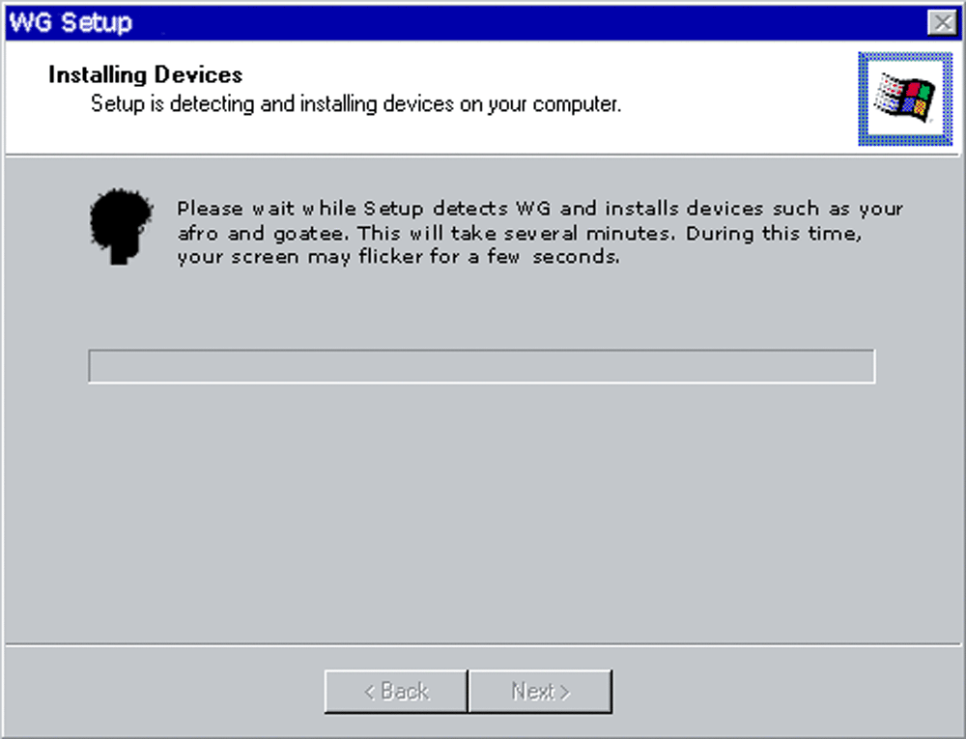This screenshot has height=739, width=966.
Task: Click the disabled Back button
Action: (395, 691)
